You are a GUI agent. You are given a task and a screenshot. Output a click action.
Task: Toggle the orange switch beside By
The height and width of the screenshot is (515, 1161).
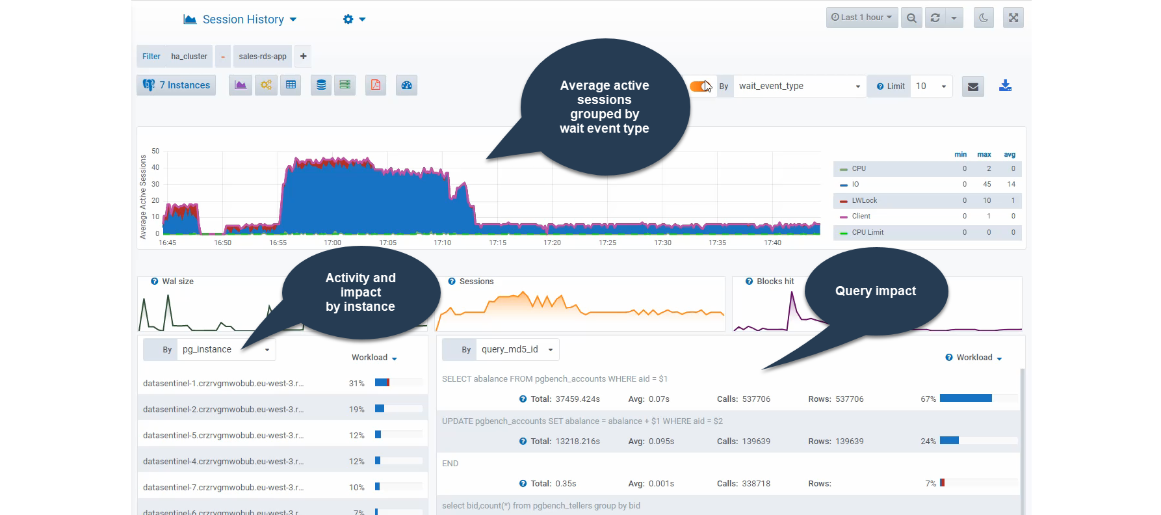pyautogui.click(x=700, y=86)
